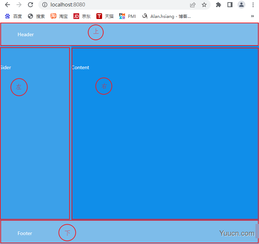
Task: Click the browser forward arrow
Action: click(19, 5)
